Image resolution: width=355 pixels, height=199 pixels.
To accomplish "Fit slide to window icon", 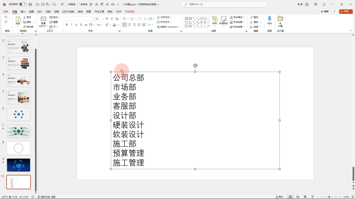I will click(352, 197).
